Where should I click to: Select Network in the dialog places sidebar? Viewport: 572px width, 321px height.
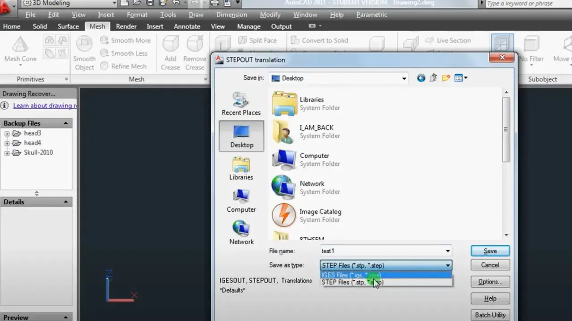pos(241,233)
